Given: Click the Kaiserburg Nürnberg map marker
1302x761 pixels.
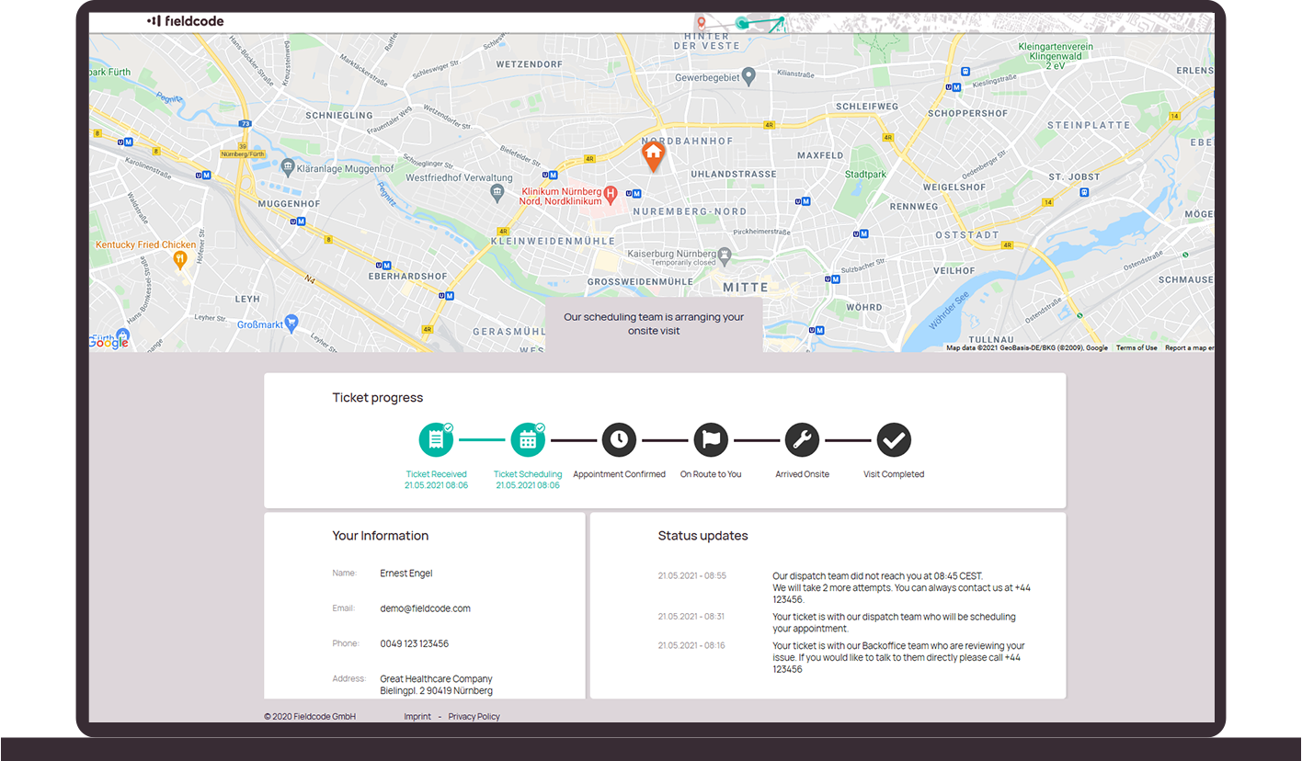Looking at the screenshot, I should tap(725, 254).
